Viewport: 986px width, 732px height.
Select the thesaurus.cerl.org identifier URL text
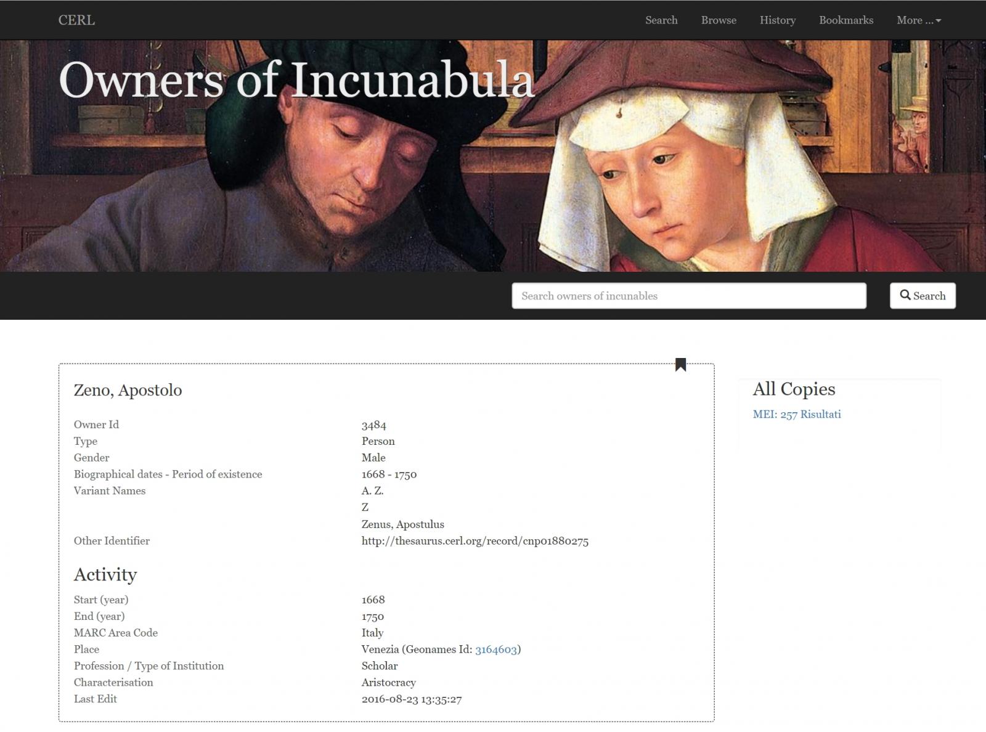pyautogui.click(x=475, y=541)
